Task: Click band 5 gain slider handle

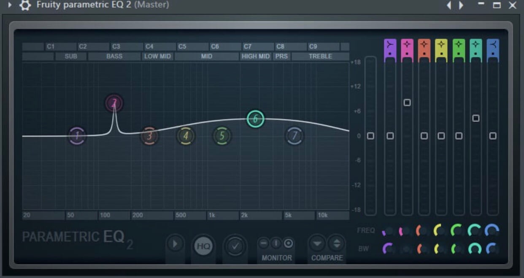Action: point(459,136)
